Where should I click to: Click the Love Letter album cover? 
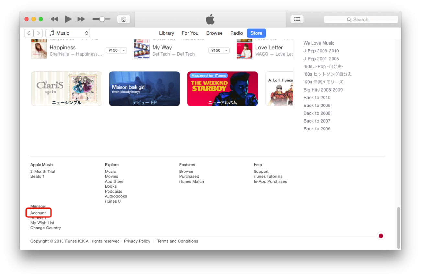click(245, 50)
